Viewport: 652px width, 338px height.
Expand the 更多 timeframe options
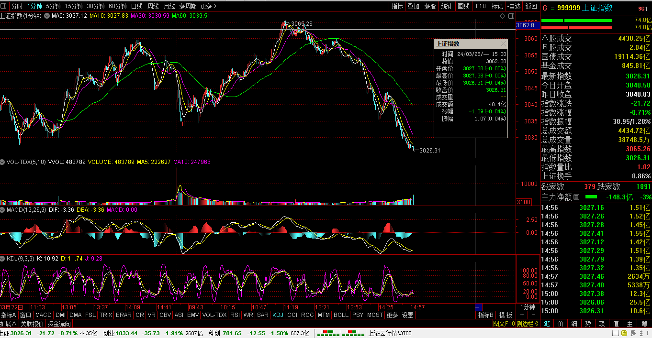click(208, 6)
